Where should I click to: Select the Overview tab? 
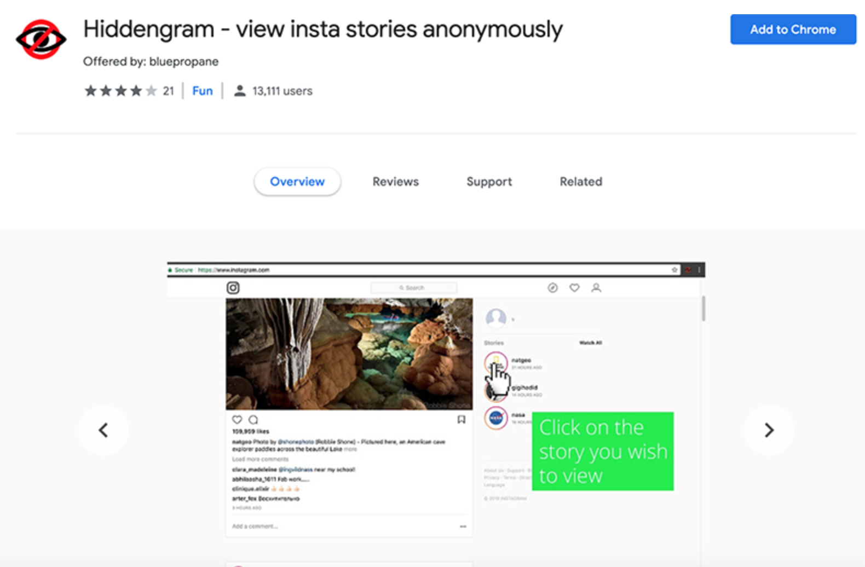[x=297, y=182]
